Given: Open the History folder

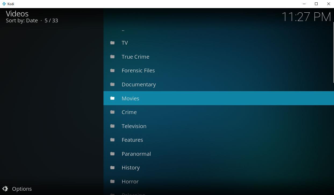Looking at the screenshot, I should pos(131,168).
